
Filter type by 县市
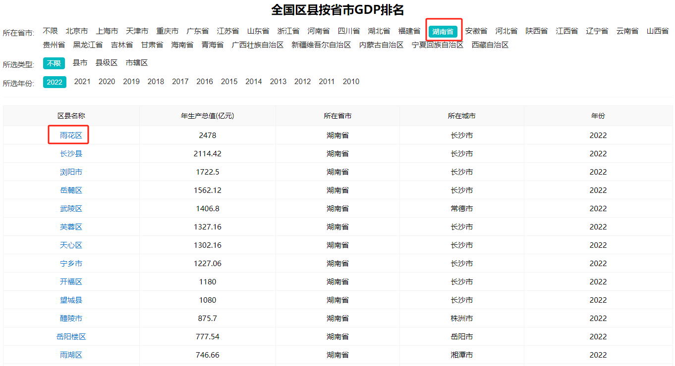(x=80, y=63)
